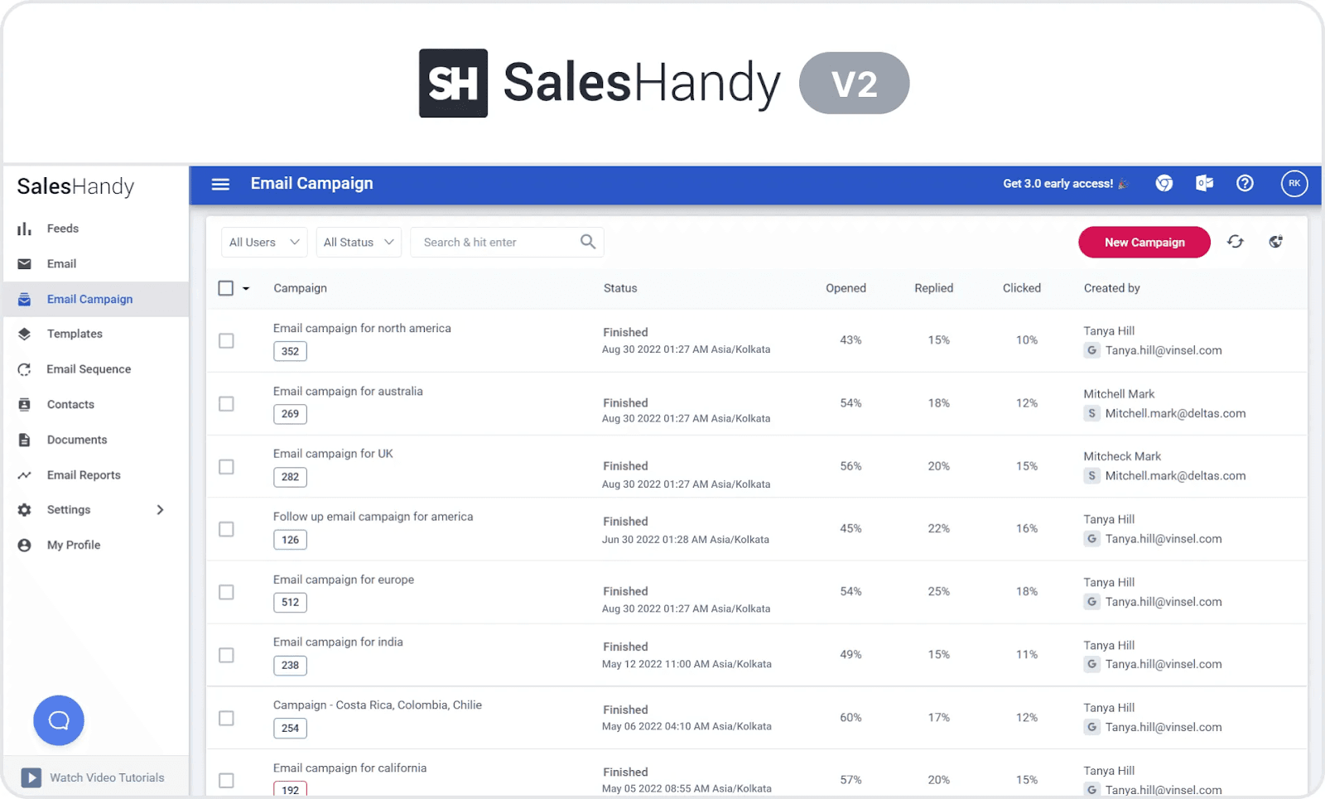Image resolution: width=1325 pixels, height=799 pixels.
Task: Click the Search & hit enter field
Action: (507, 242)
